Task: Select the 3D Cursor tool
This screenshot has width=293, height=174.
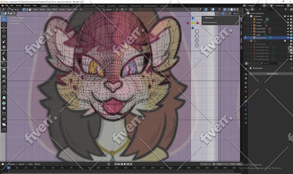Action: tap(4, 25)
